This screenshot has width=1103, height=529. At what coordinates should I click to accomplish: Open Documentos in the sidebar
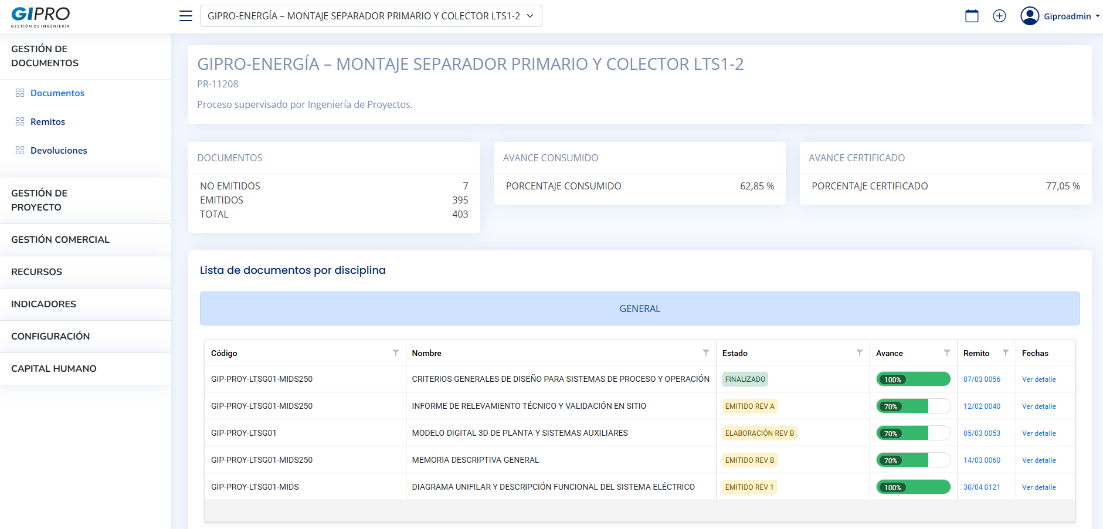57,93
